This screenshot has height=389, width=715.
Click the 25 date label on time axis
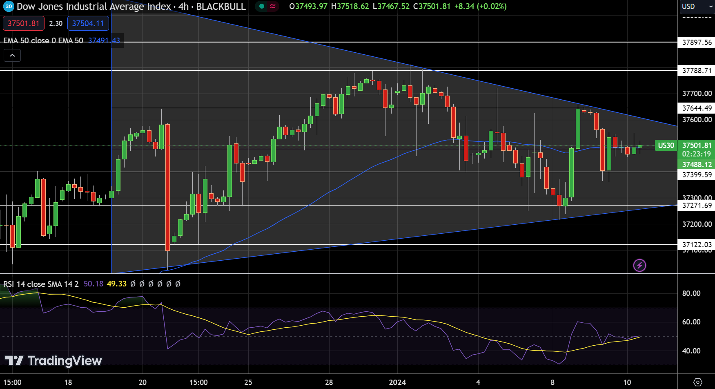pyautogui.click(x=248, y=382)
